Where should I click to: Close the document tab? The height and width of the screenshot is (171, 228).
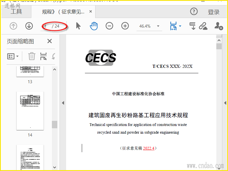[91, 11]
